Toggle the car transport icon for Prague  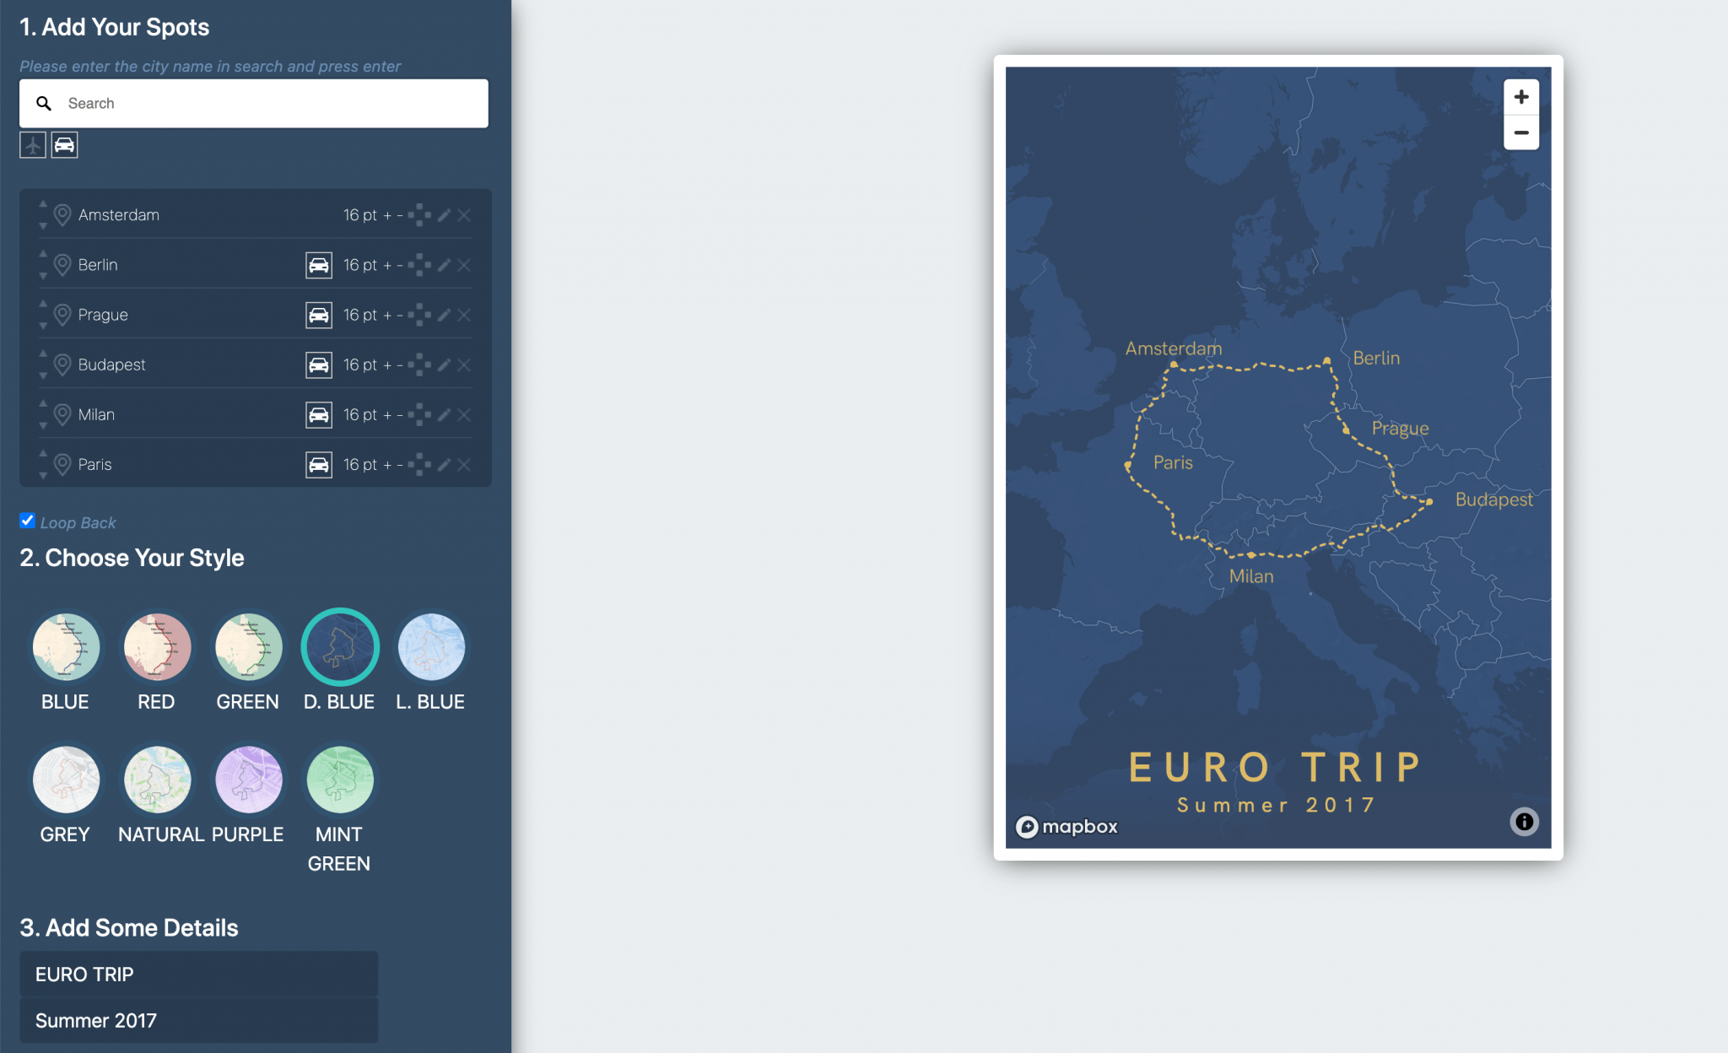[319, 315]
